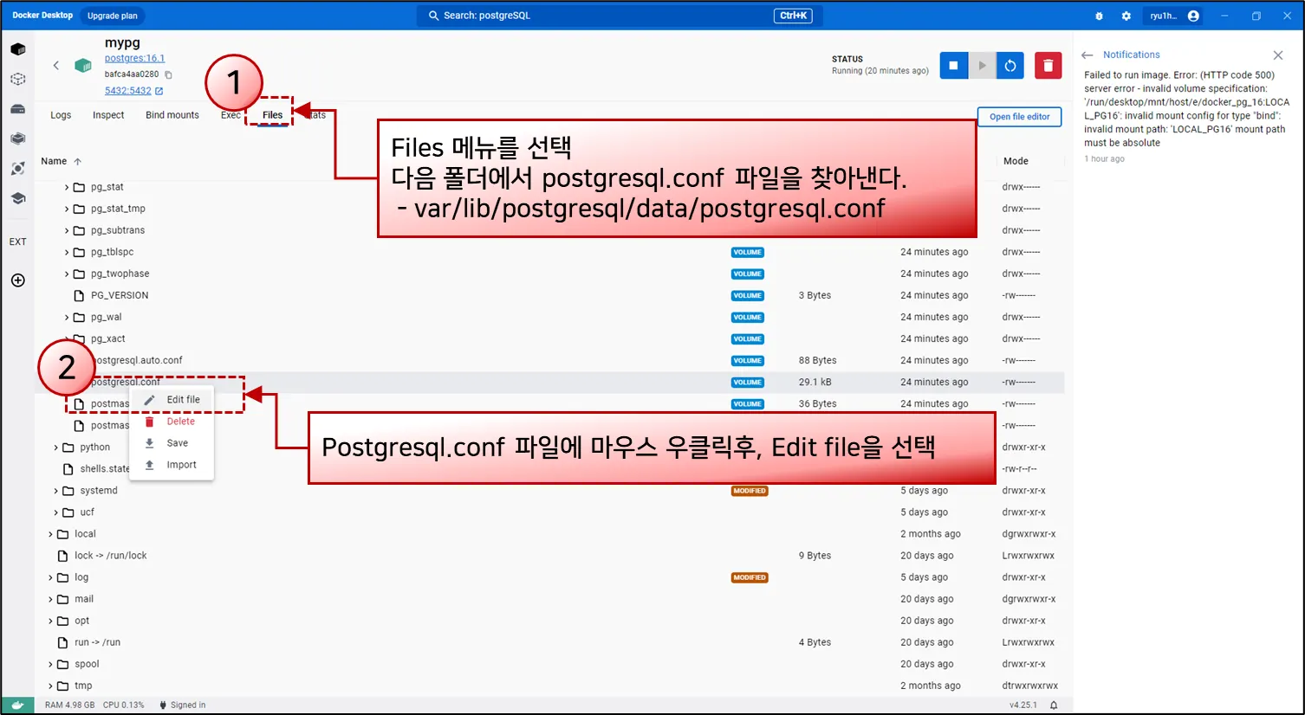Open the 5432:5432 port link
This screenshot has height=715, width=1305.
(128, 91)
